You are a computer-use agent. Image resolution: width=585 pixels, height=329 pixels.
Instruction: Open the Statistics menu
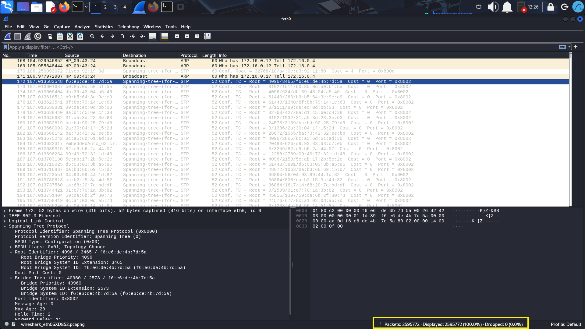pos(104,27)
